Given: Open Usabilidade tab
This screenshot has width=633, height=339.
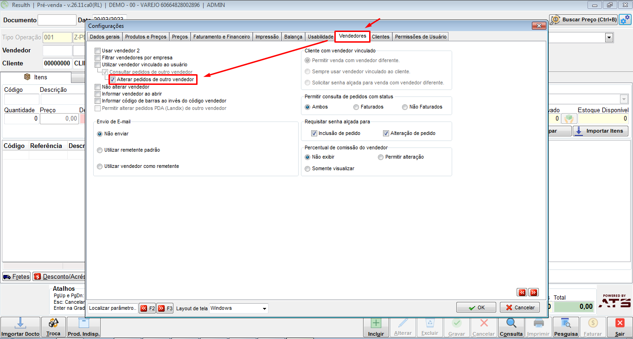Looking at the screenshot, I should click(320, 37).
